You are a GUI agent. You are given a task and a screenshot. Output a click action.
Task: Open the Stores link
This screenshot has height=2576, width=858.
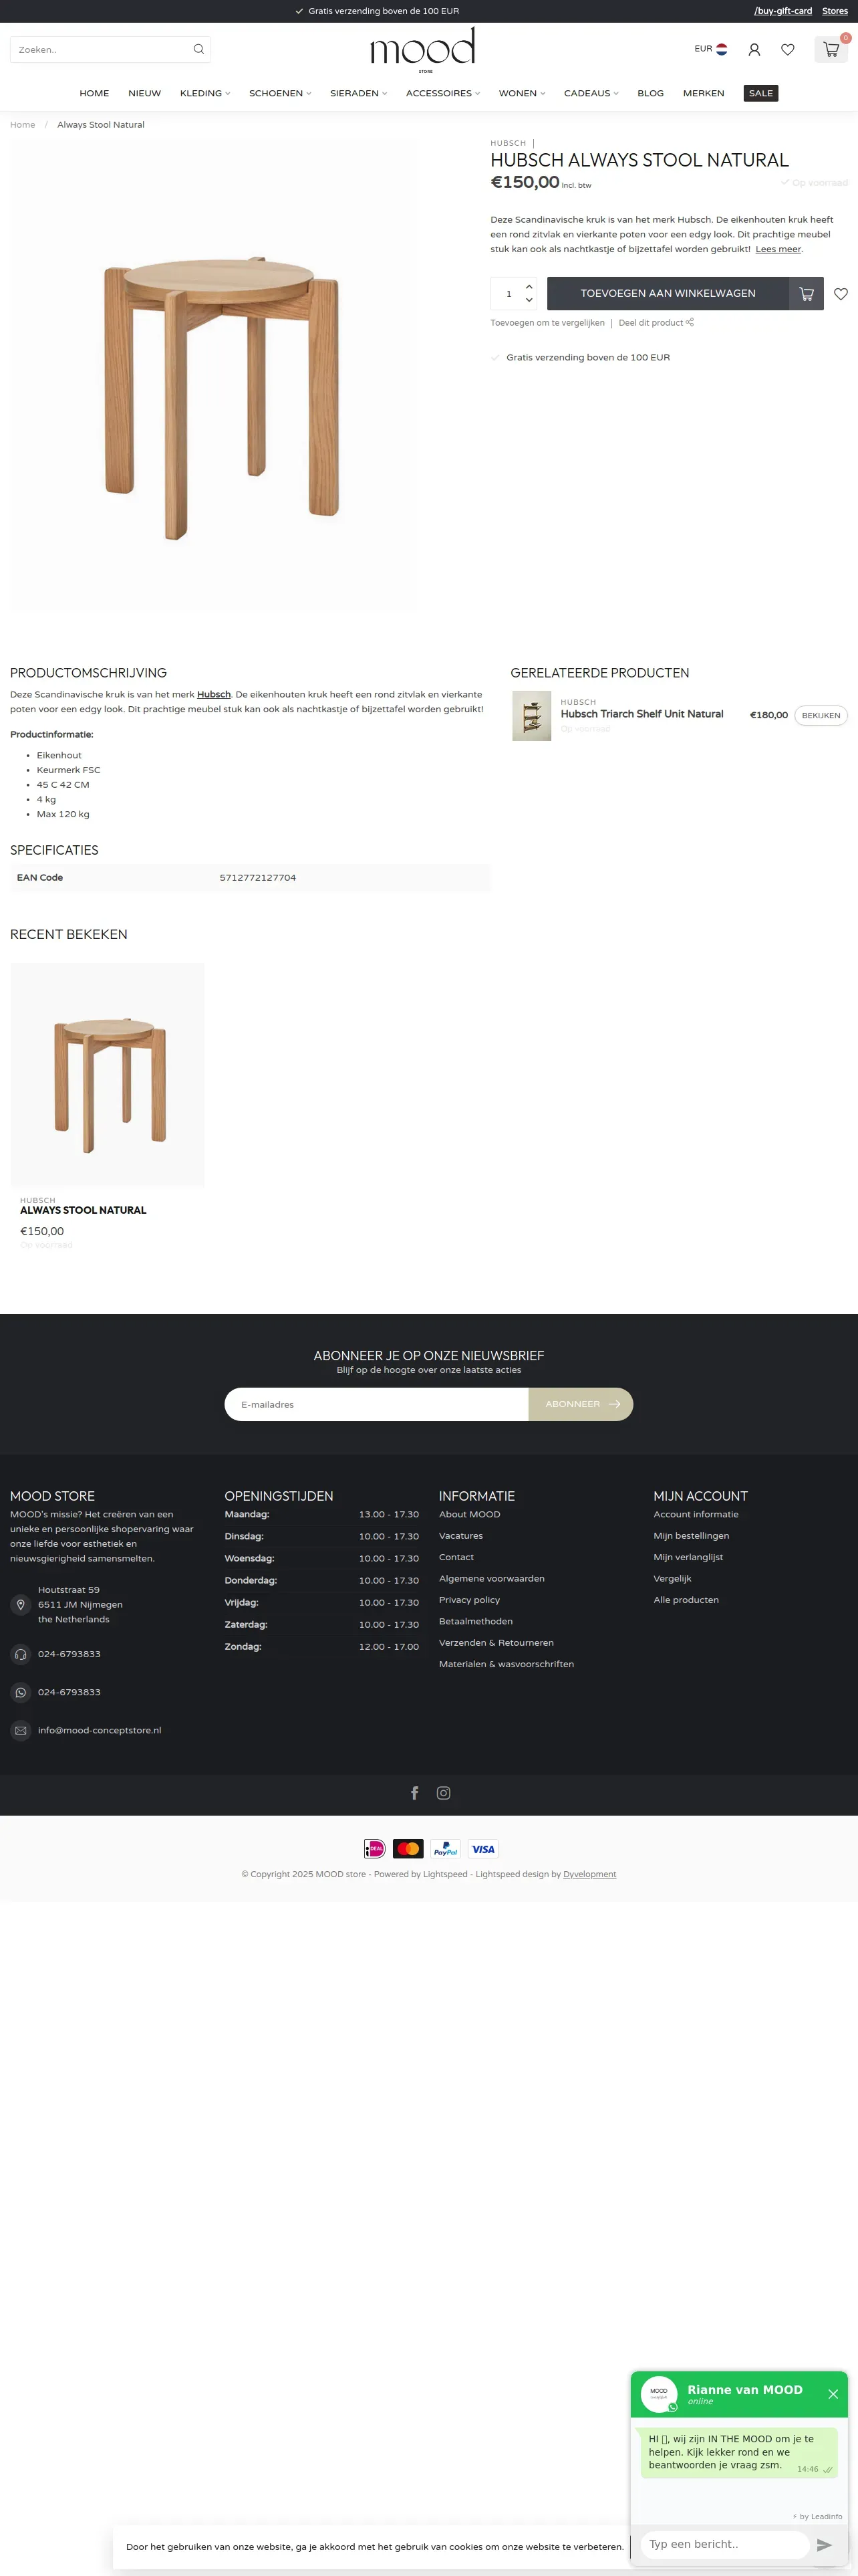pos(835,11)
